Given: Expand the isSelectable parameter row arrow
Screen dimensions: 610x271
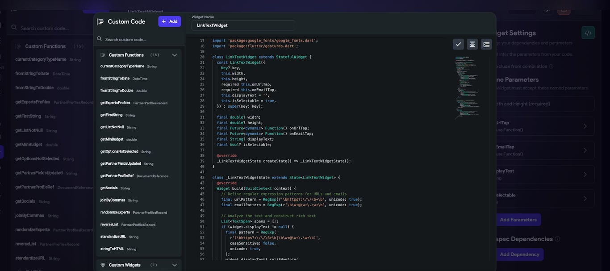Looking at the screenshot, I should tap(585, 199).
